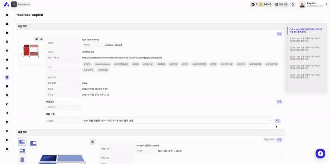Select the last Color item in right panel
The width and height of the screenshot is (330, 164).
pos(305,76)
